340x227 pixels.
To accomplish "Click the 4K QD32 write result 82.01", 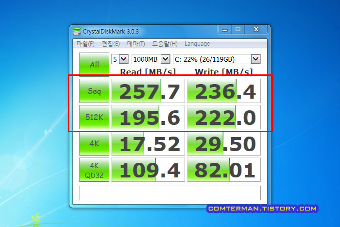I will pyautogui.click(x=224, y=170).
